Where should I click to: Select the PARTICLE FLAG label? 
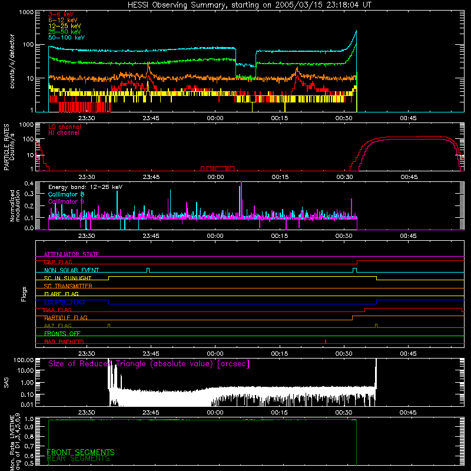click(66, 318)
